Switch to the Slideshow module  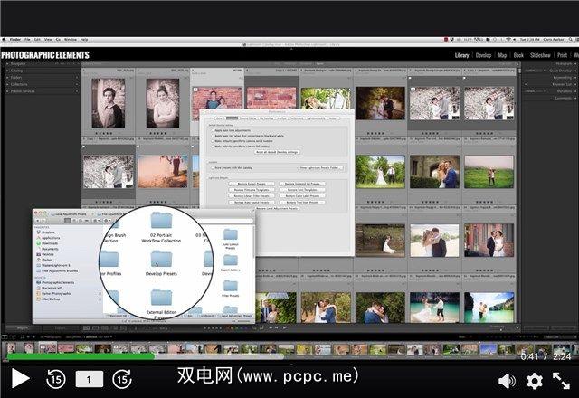(x=540, y=55)
